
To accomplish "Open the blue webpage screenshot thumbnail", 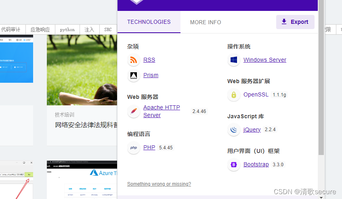I will click(17, 59).
